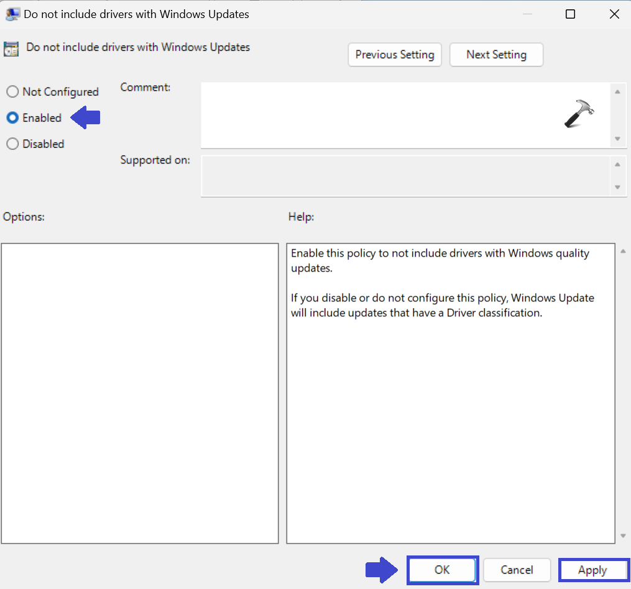The image size is (631, 589).
Task: Maximize the policy settings window
Action: [570, 14]
